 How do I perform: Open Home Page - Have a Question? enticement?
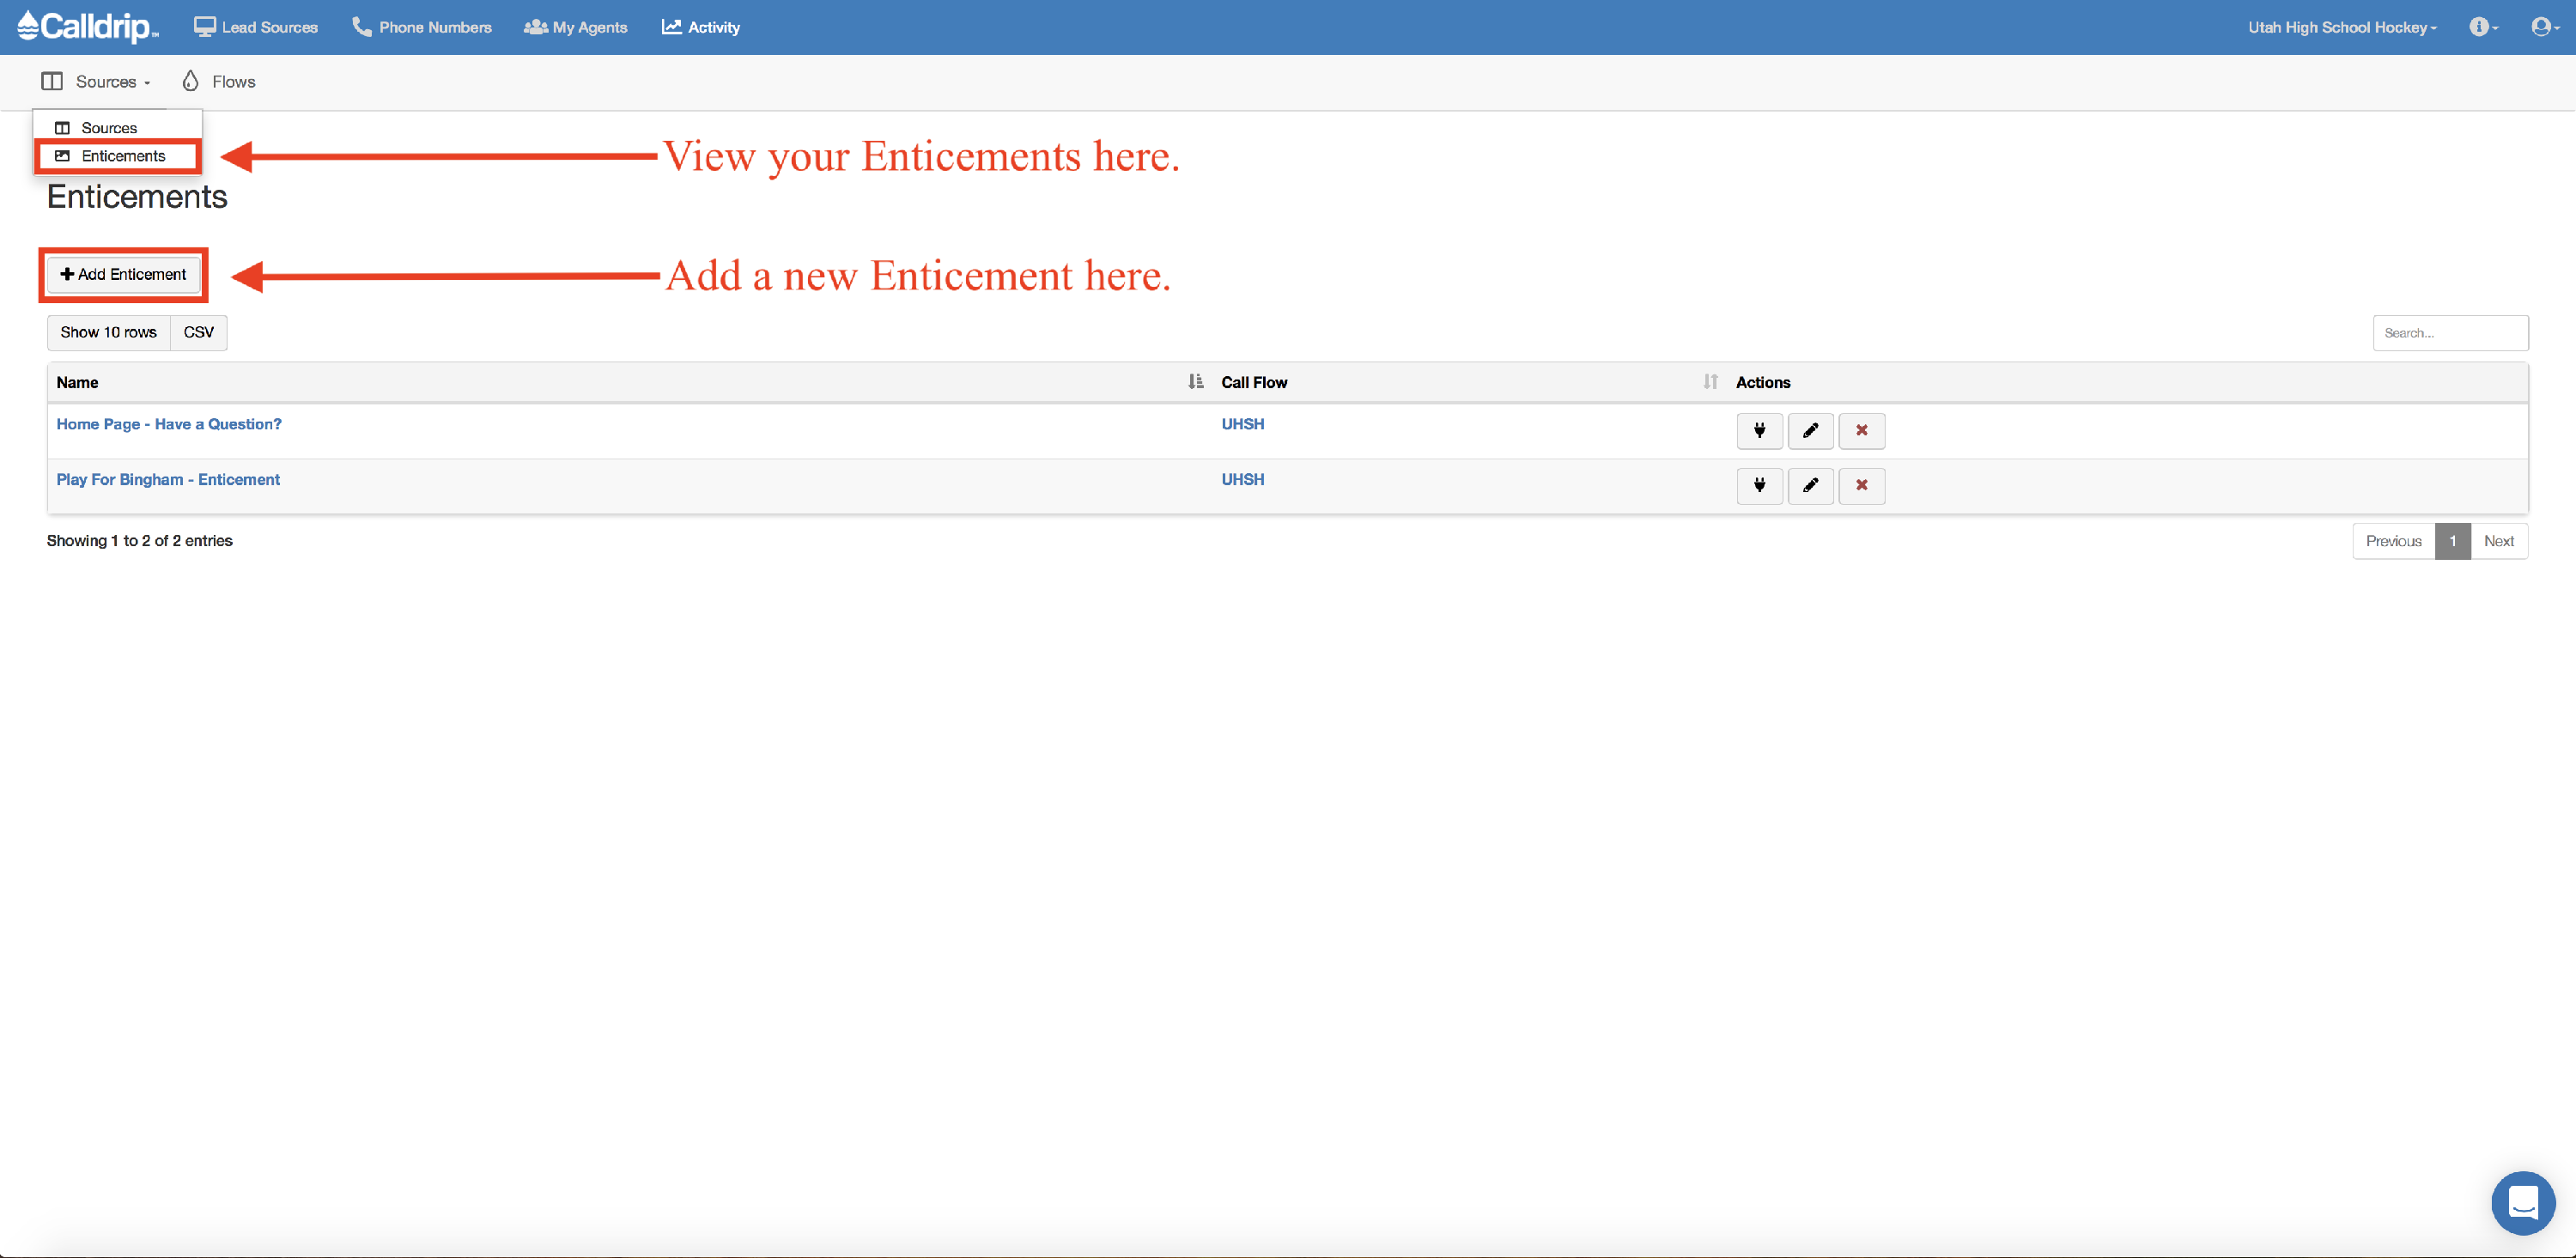pyautogui.click(x=169, y=424)
